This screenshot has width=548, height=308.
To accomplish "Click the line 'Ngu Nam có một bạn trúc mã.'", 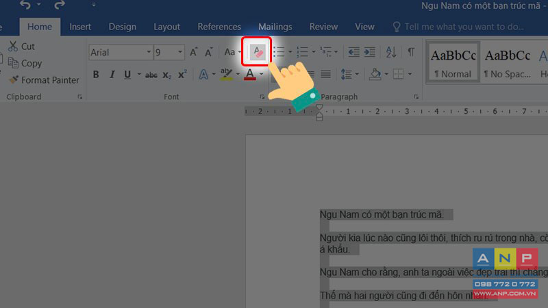I will point(382,214).
